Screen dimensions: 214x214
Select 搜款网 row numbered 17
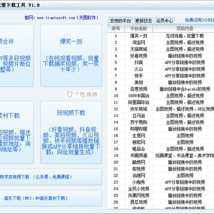160,142
